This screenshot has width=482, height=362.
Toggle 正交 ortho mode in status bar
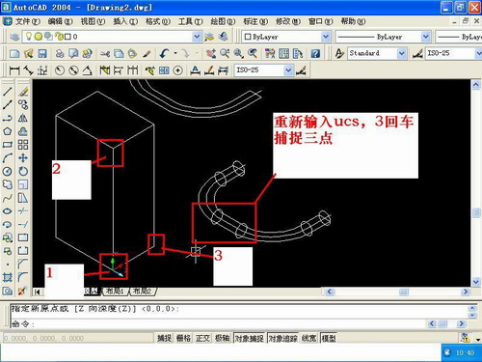coord(202,338)
